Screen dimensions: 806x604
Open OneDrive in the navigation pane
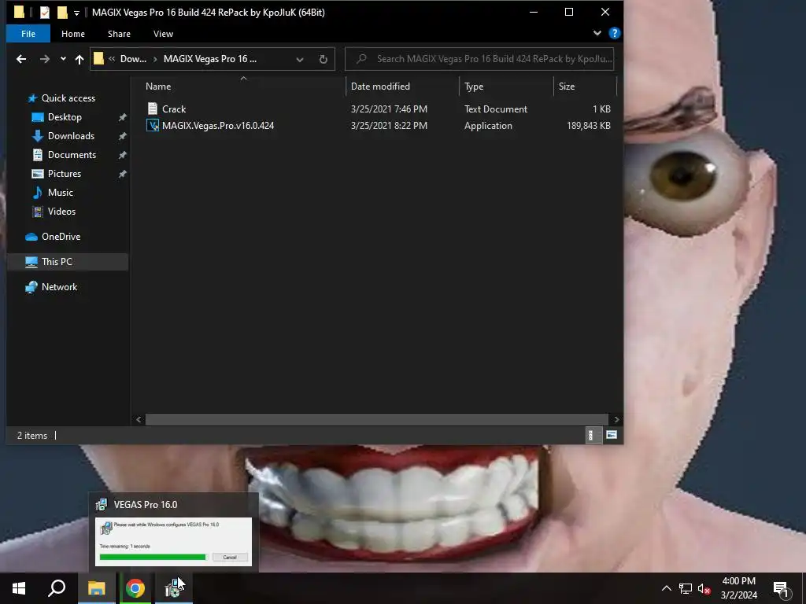coord(61,237)
